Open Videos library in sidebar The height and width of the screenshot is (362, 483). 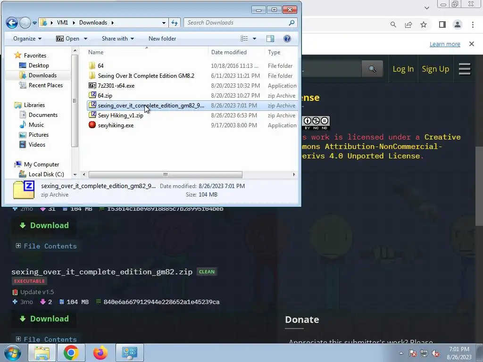(x=37, y=144)
